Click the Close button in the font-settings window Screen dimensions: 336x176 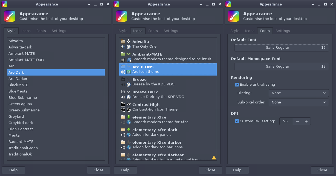pos(322,170)
